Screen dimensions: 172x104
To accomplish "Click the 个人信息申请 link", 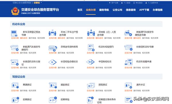I will click(x=152, y=3).
